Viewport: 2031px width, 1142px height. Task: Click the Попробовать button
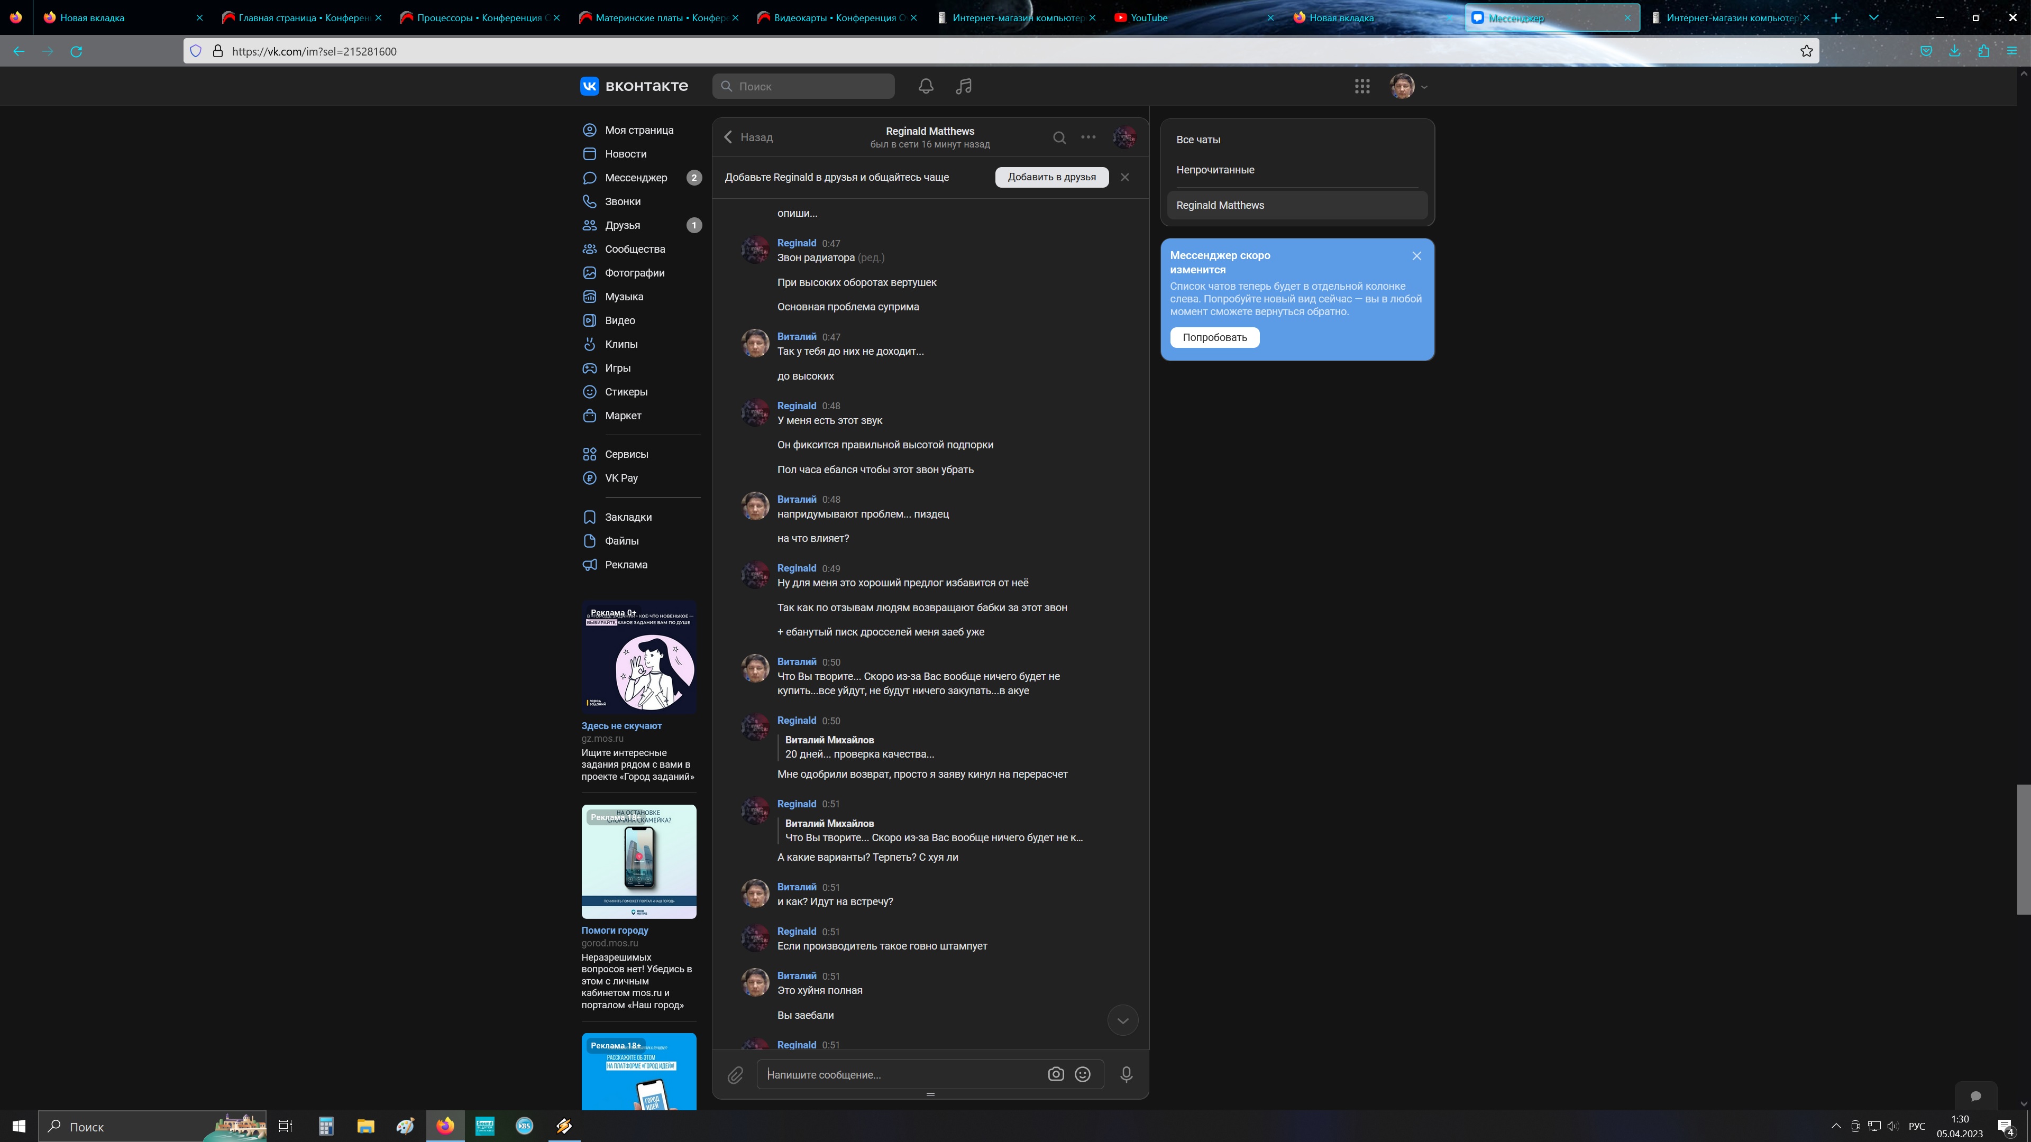[x=1214, y=337]
